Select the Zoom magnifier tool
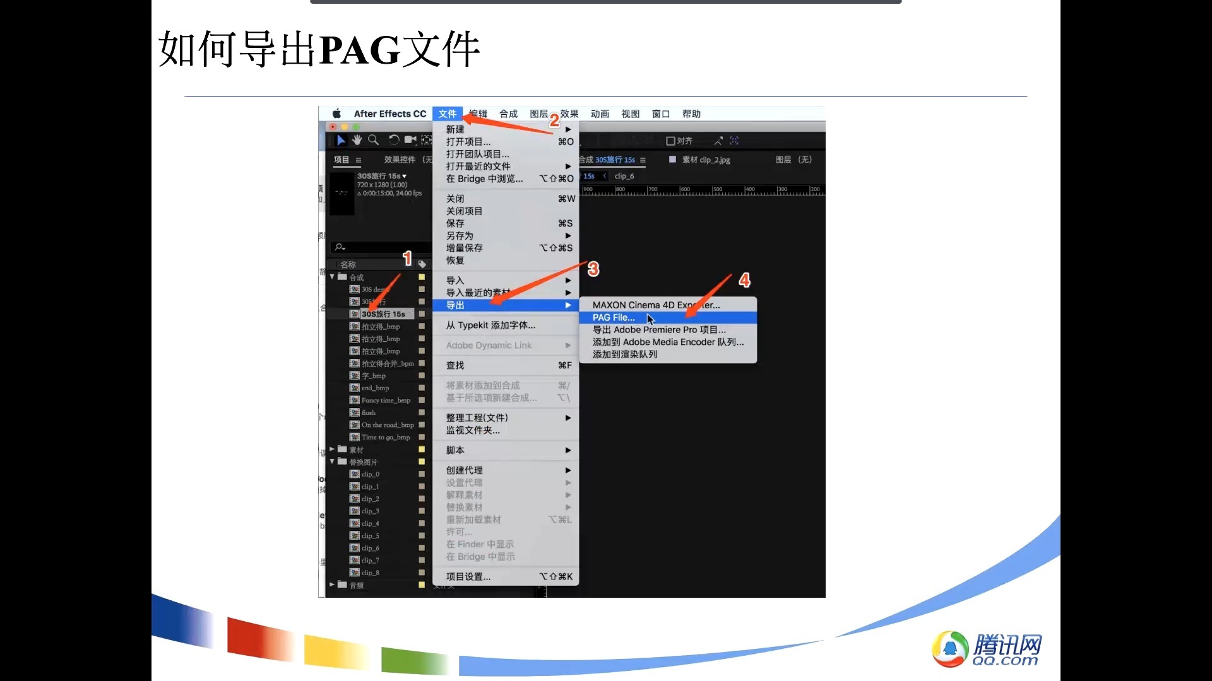1212x681 pixels. tap(374, 140)
